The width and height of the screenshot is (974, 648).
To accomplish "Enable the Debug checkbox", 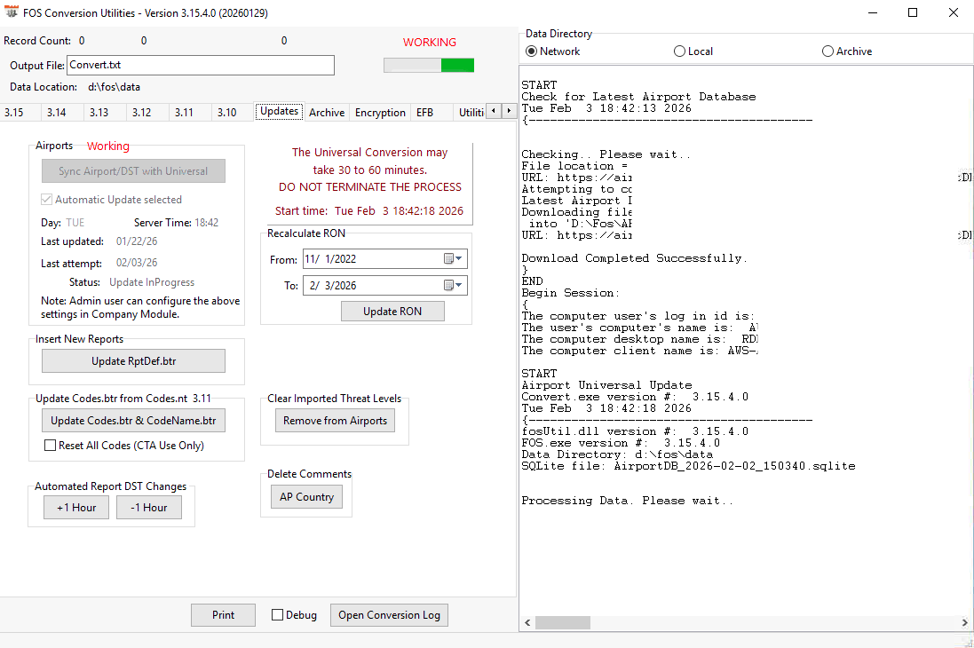I will pyautogui.click(x=278, y=615).
